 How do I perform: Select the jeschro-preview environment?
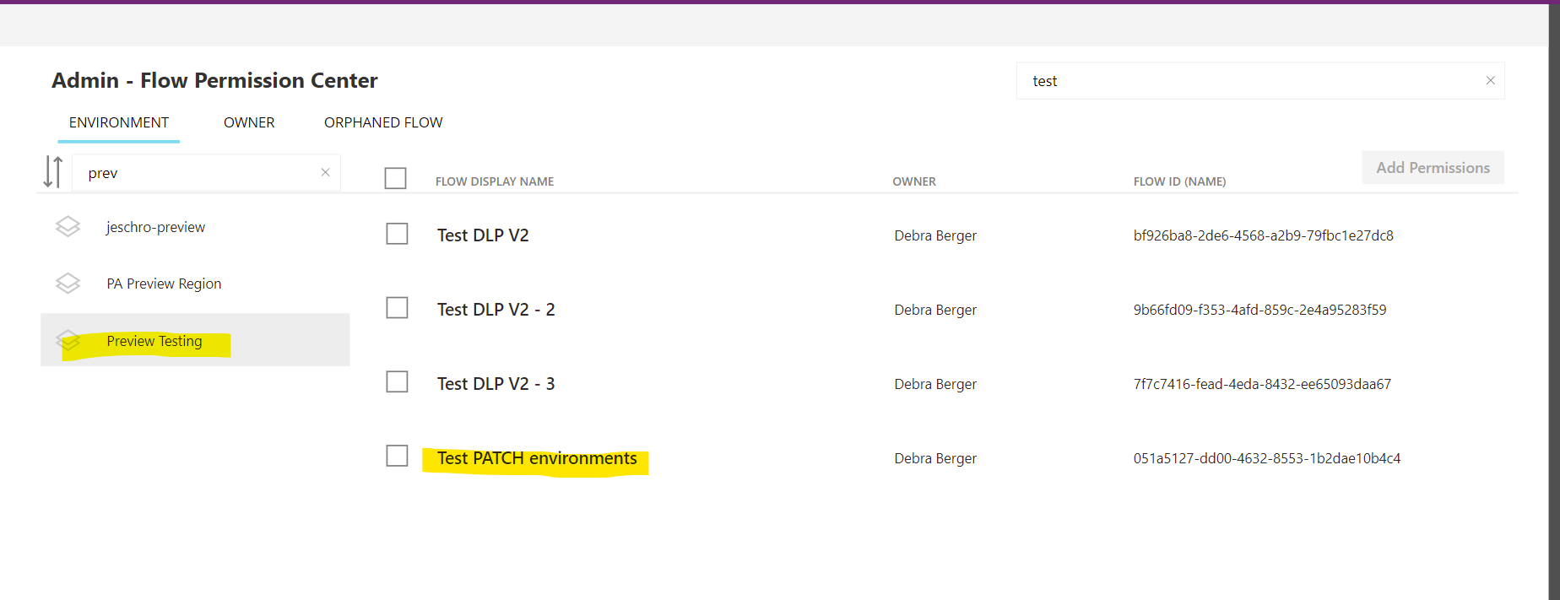coord(195,227)
